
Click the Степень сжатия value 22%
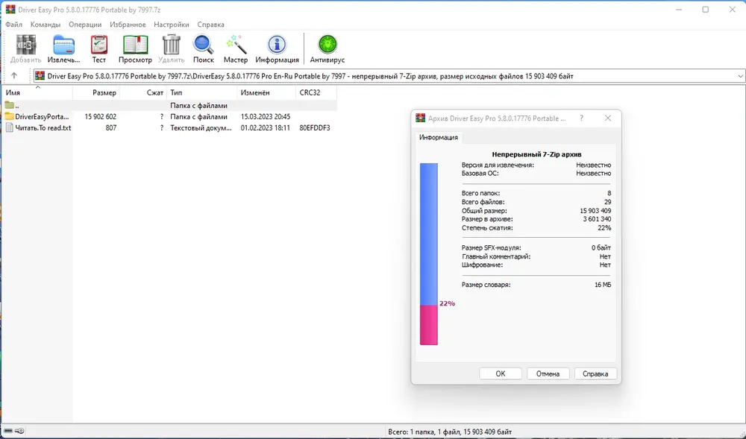(605, 227)
